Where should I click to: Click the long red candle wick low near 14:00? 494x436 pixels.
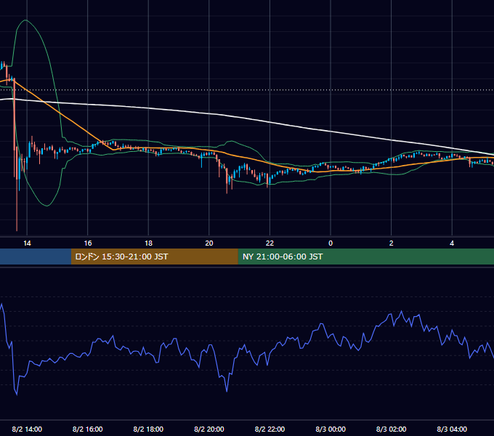(x=17, y=230)
